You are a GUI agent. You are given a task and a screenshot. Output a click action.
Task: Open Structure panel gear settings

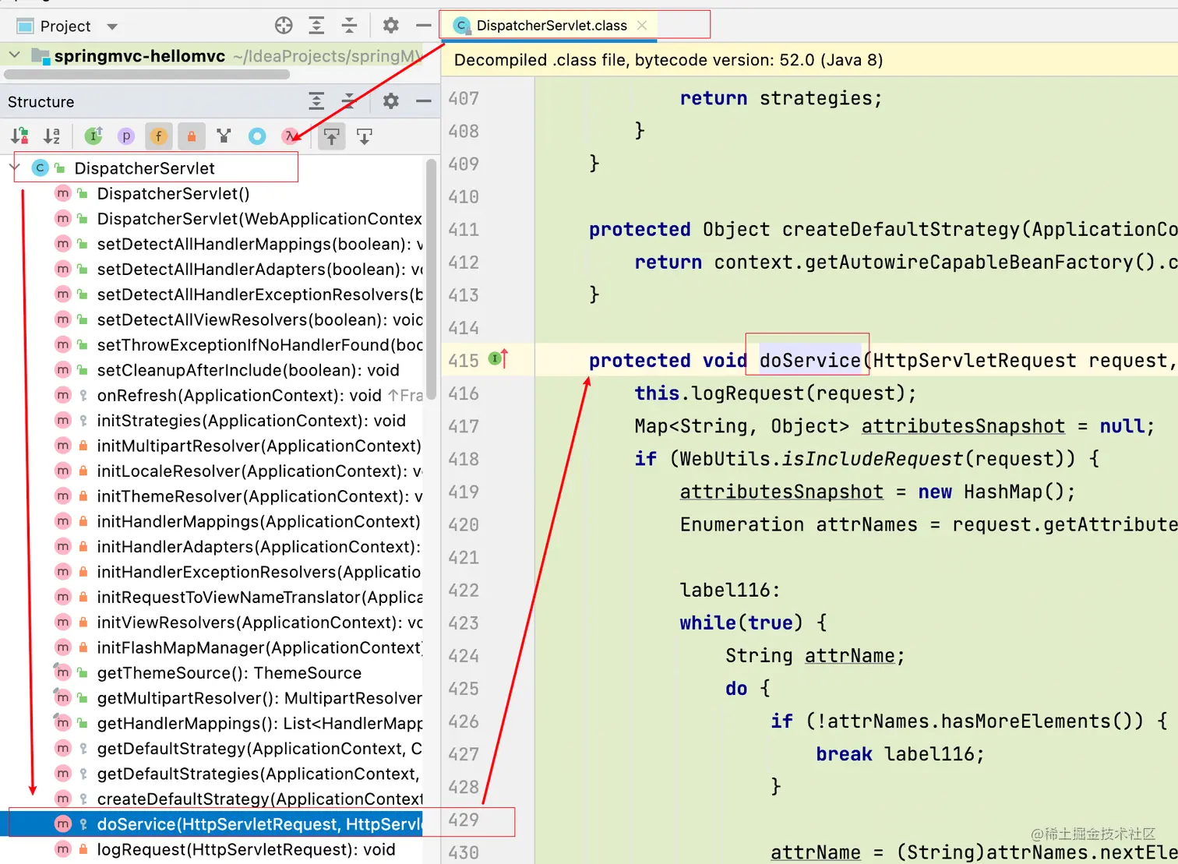391,101
